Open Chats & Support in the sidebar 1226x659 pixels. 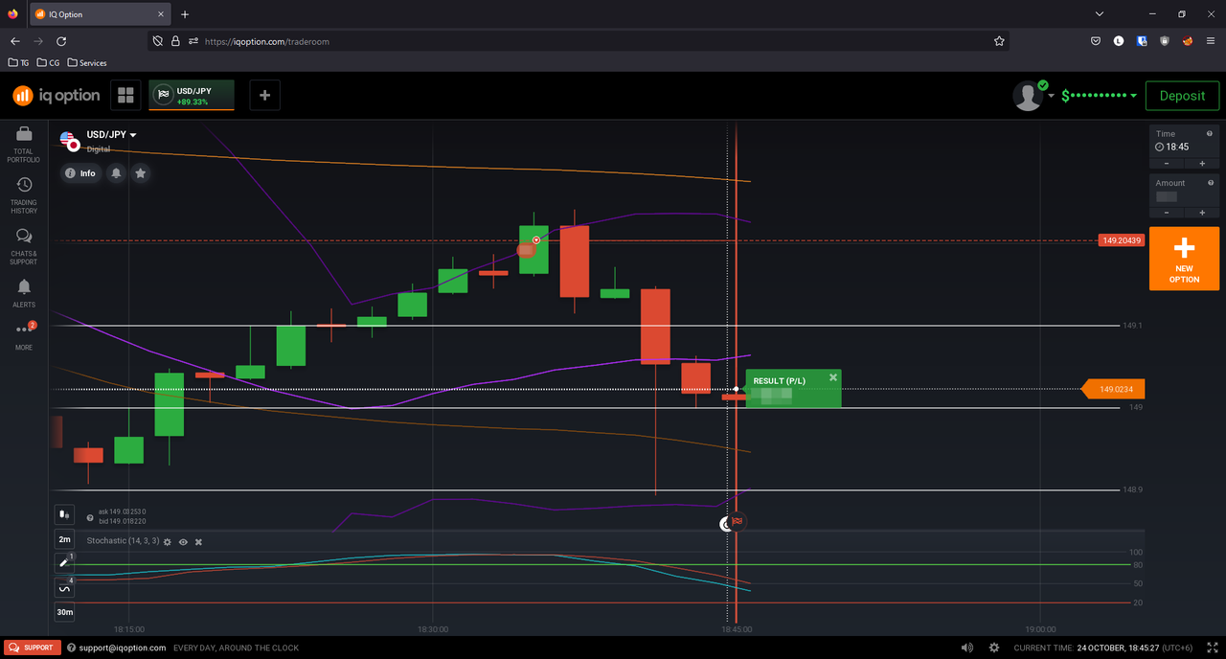[x=24, y=246]
